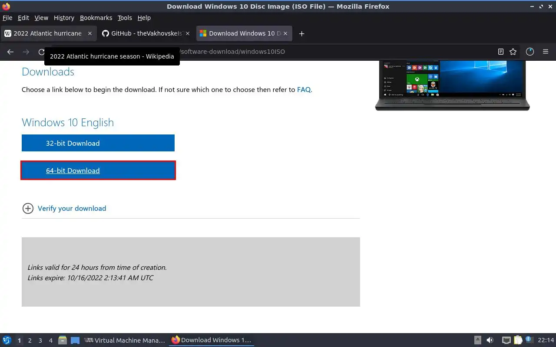556x347 pixels.
Task: Open the Bookmarks menu
Action: pyautogui.click(x=96, y=18)
